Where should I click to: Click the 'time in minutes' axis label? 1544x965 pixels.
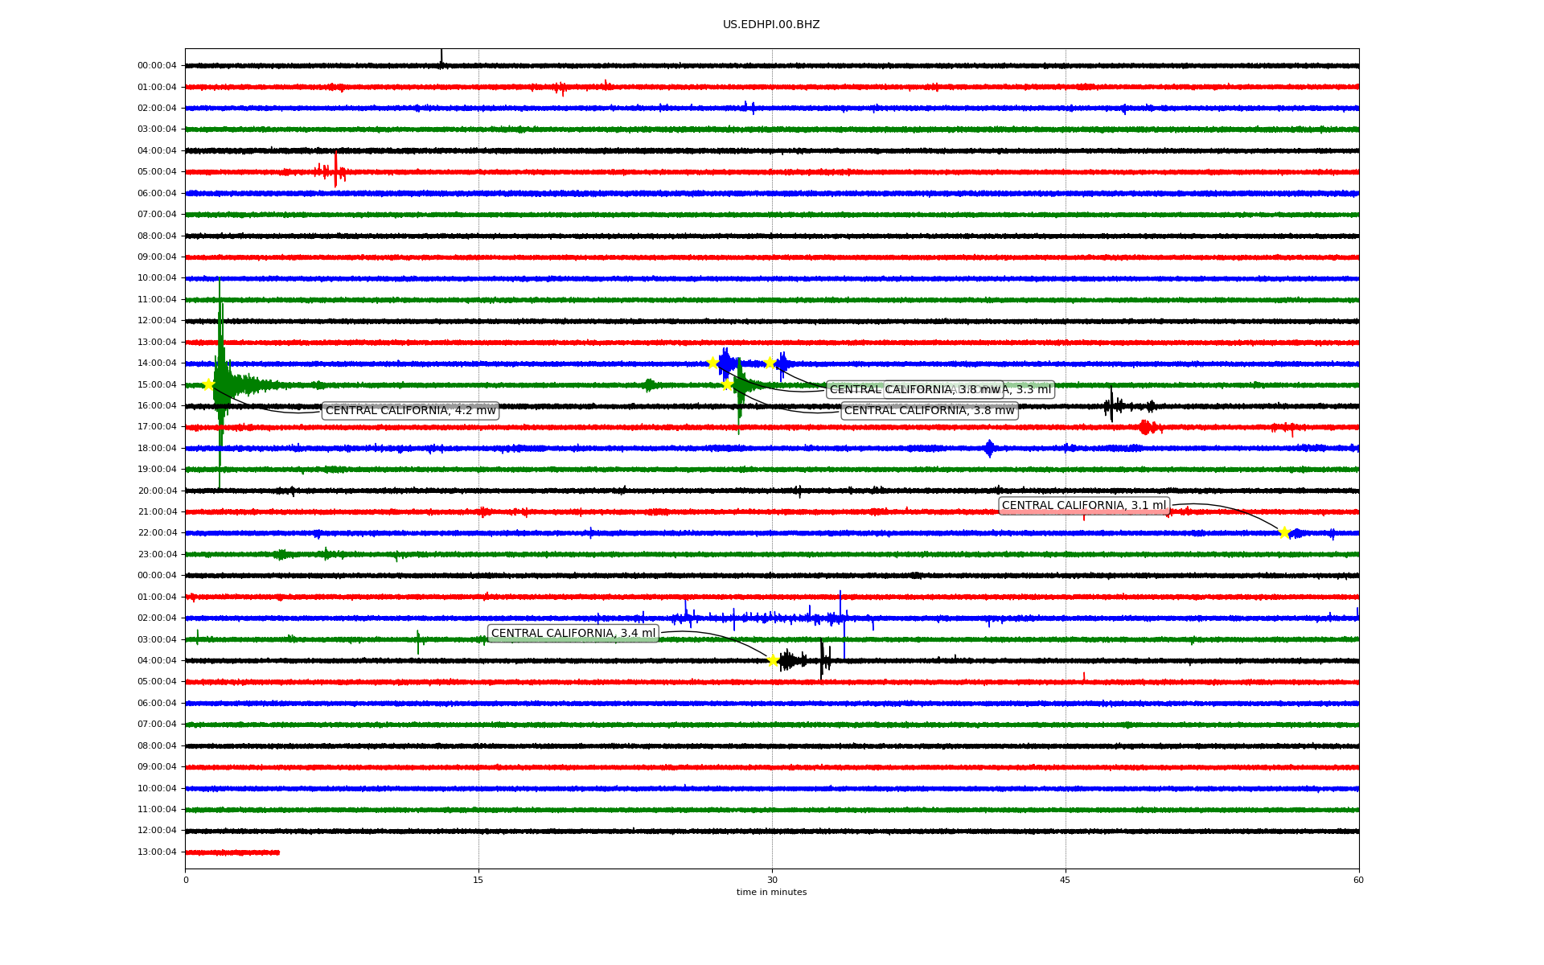click(x=771, y=892)
